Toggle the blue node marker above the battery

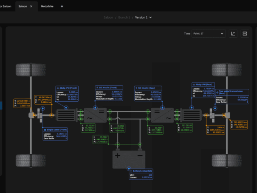(x=129, y=169)
